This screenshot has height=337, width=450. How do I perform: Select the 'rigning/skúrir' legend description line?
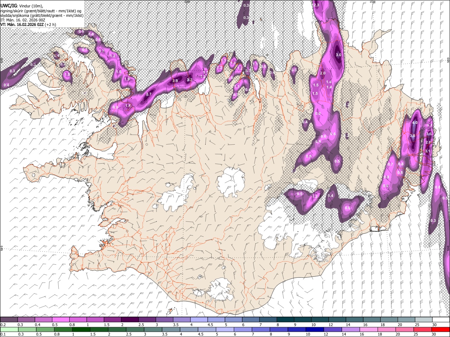tap(41, 11)
